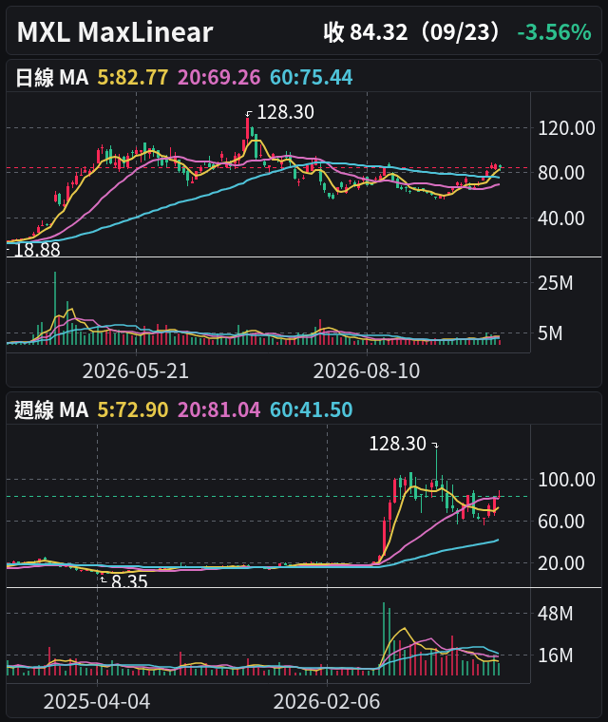Click the 120.00 price axis label
The image size is (608, 722).
point(566,128)
